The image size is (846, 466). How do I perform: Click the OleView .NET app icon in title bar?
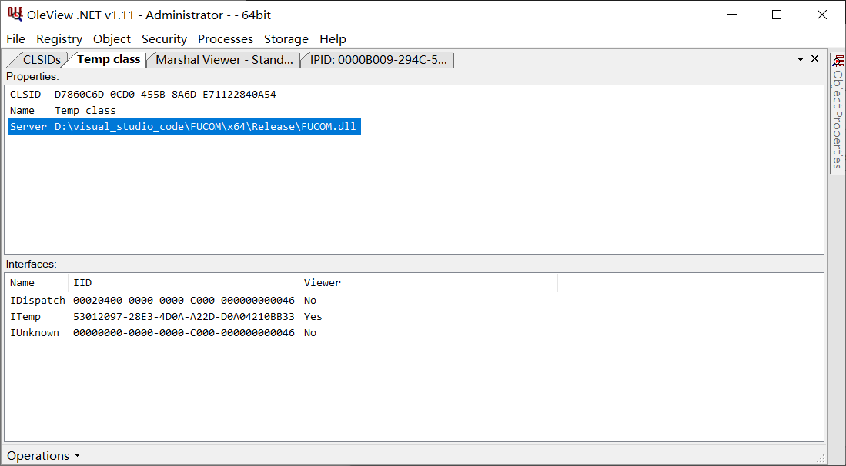click(x=15, y=14)
